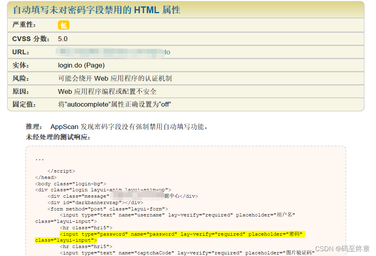This screenshot has width=376, height=256.
Task: Click the 'div class="message"' code line
Action: [x=123, y=196]
